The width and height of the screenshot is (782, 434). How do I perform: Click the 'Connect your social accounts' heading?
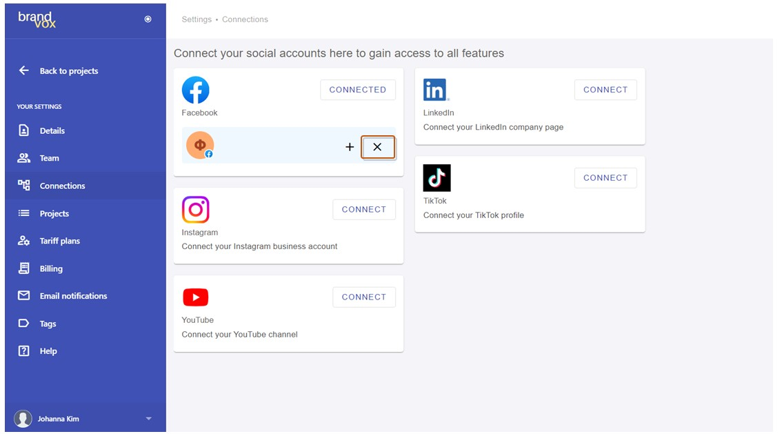point(339,53)
